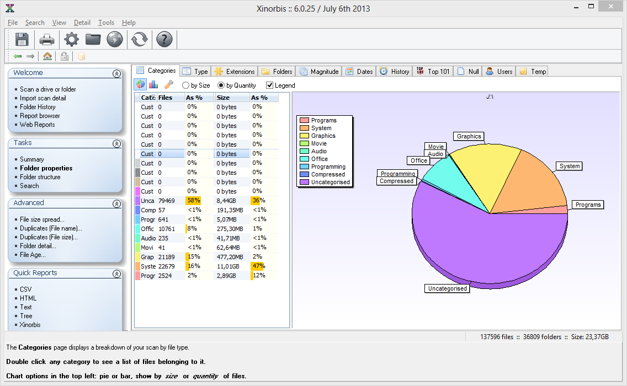Collapse the Quick Reports panel

pyautogui.click(x=116, y=274)
